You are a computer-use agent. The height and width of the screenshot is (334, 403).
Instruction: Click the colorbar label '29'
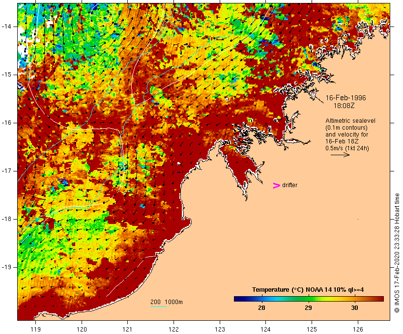[x=308, y=308]
